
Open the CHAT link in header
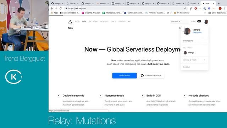pyautogui.click(x=193, y=21)
